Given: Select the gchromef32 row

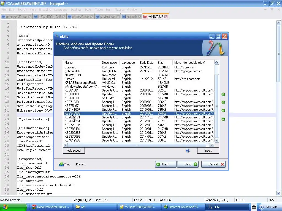Looking at the screenshot, I should [x=139, y=71].
